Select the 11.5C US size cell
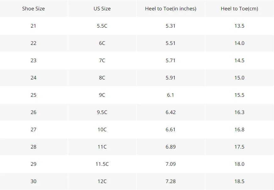Screen dimensions: 274x190 102,164
